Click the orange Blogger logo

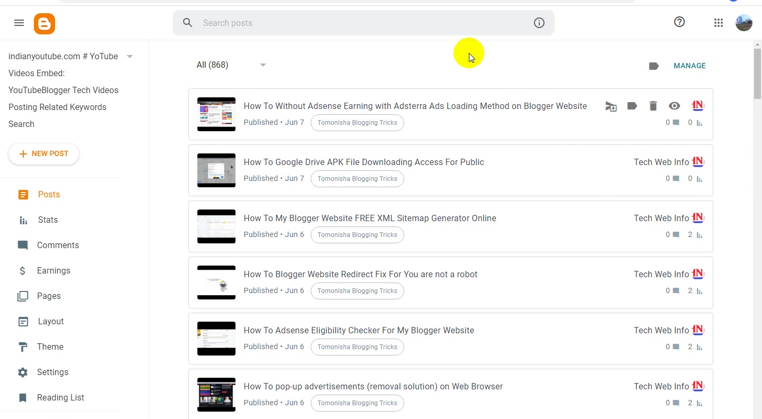coord(44,24)
